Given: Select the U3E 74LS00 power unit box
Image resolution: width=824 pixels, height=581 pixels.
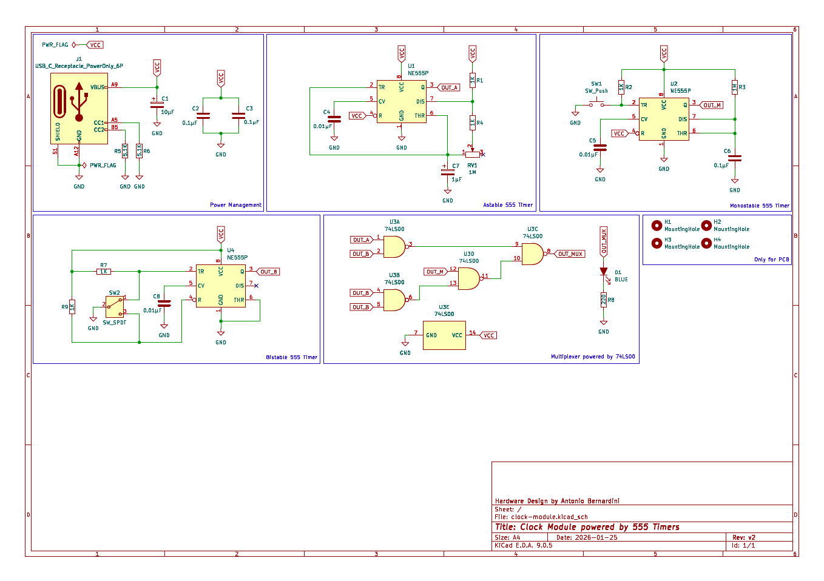Looking at the screenshot, I should coord(444,335).
